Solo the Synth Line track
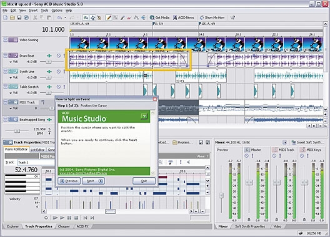 [64, 72]
